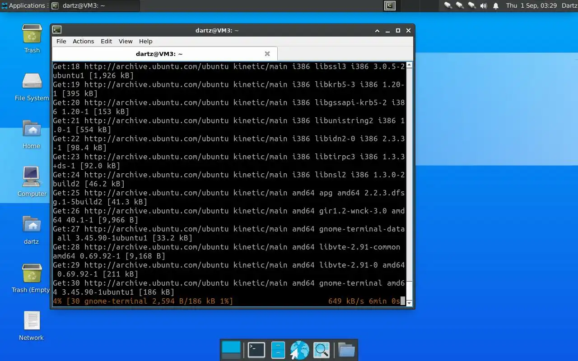Click the 649 kB/s 6min 0s download rate text
The width and height of the screenshot is (578, 361).
click(364, 301)
